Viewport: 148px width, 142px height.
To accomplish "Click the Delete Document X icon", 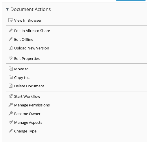I will click(11, 86).
